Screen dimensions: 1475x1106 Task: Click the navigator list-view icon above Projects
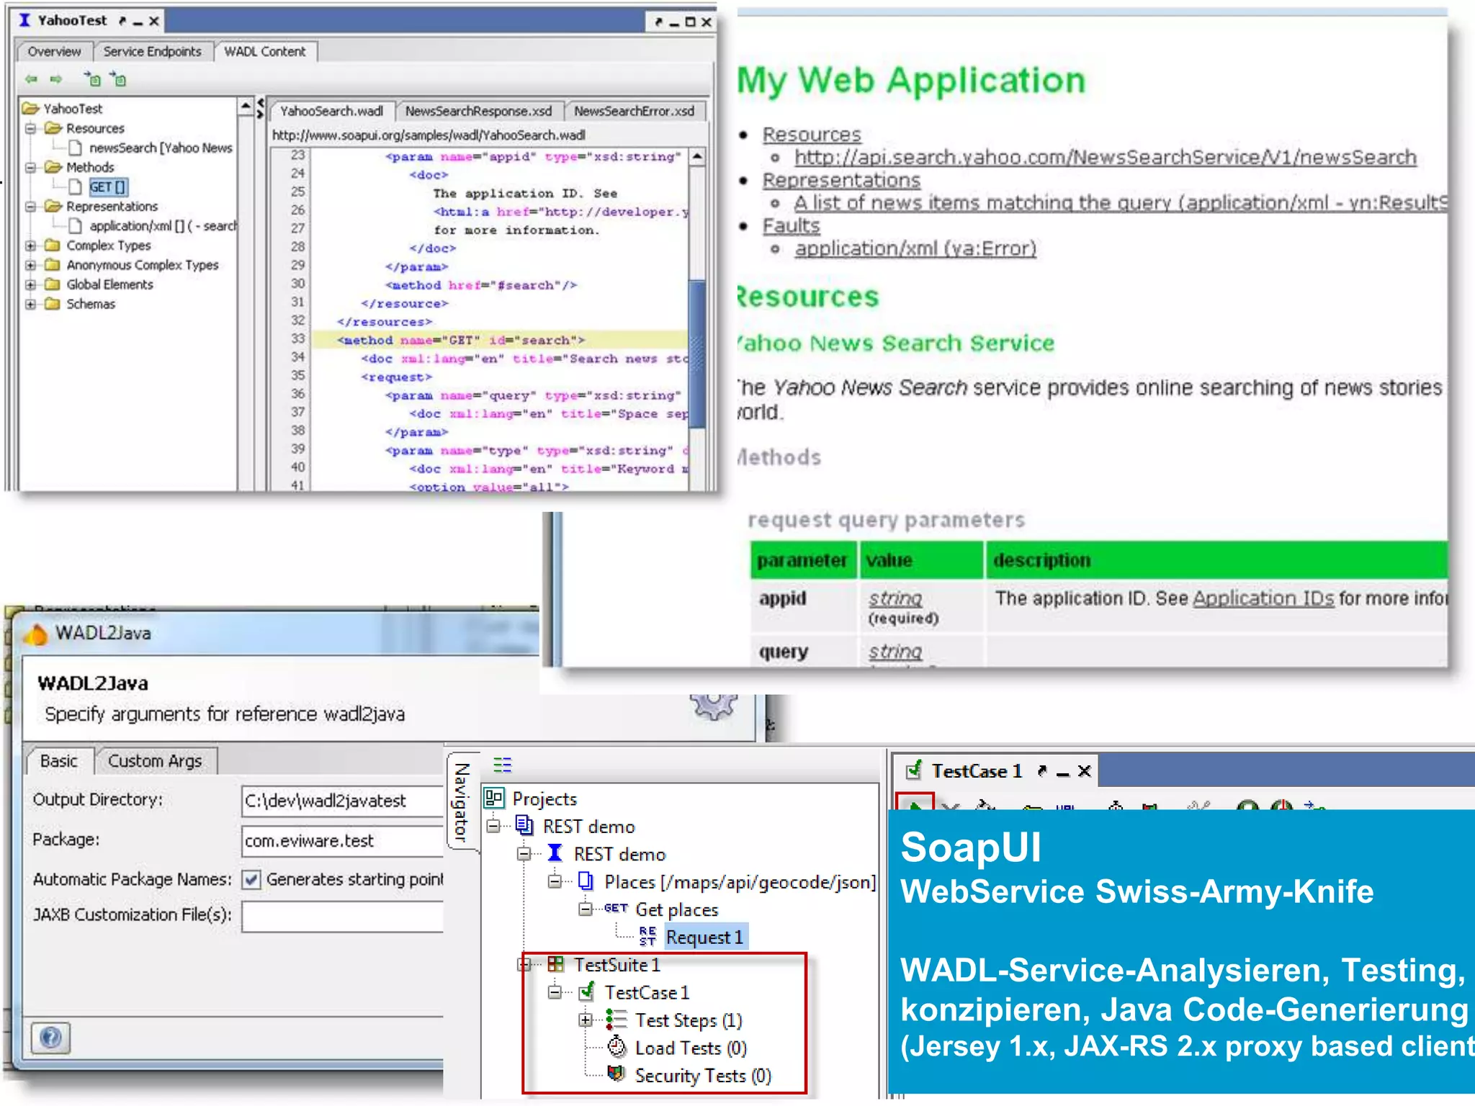502,765
